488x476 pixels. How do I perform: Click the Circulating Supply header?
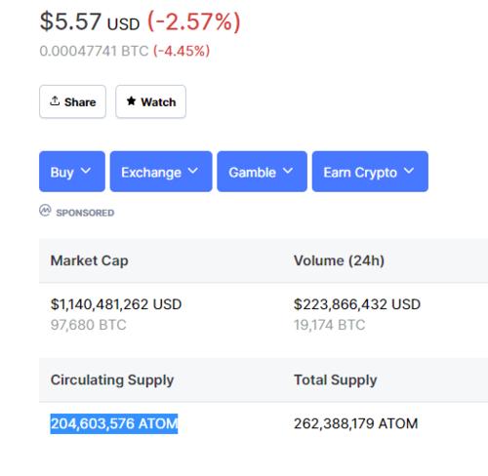(112, 380)
